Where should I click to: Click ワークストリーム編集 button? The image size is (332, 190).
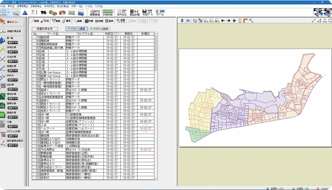76,29
